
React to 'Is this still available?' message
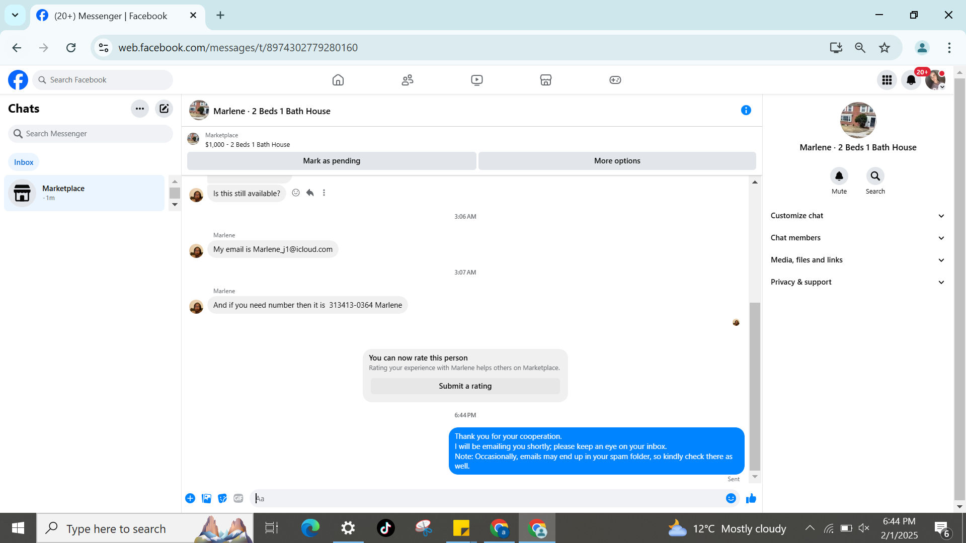[296, 193]
